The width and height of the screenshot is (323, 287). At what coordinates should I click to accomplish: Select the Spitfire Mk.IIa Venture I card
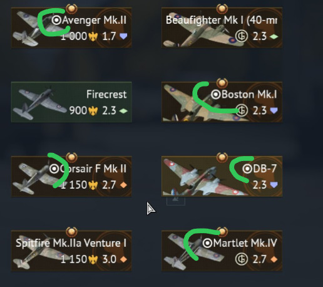coord(71,251)
